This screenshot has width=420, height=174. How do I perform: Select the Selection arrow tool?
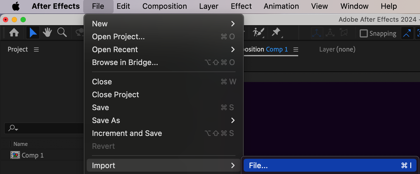[x=33, y=33]
